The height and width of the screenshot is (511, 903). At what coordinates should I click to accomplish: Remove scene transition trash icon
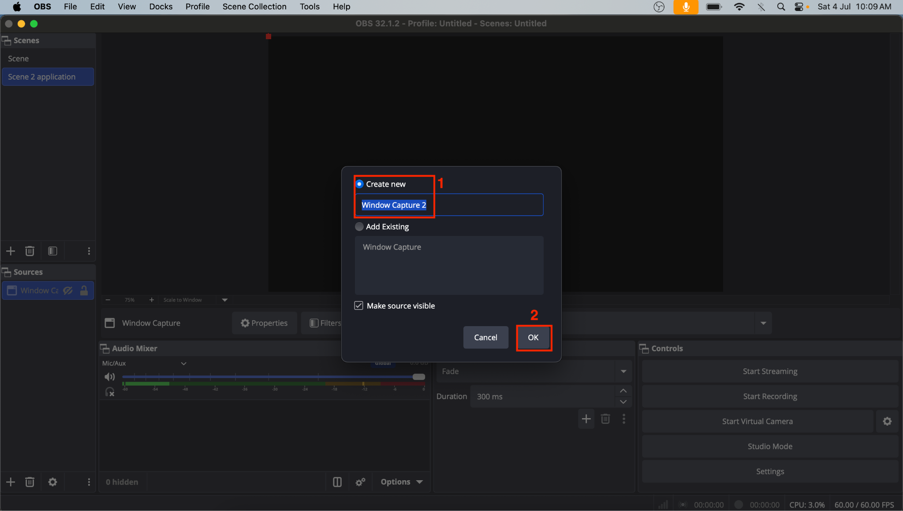tap(605, 419)
